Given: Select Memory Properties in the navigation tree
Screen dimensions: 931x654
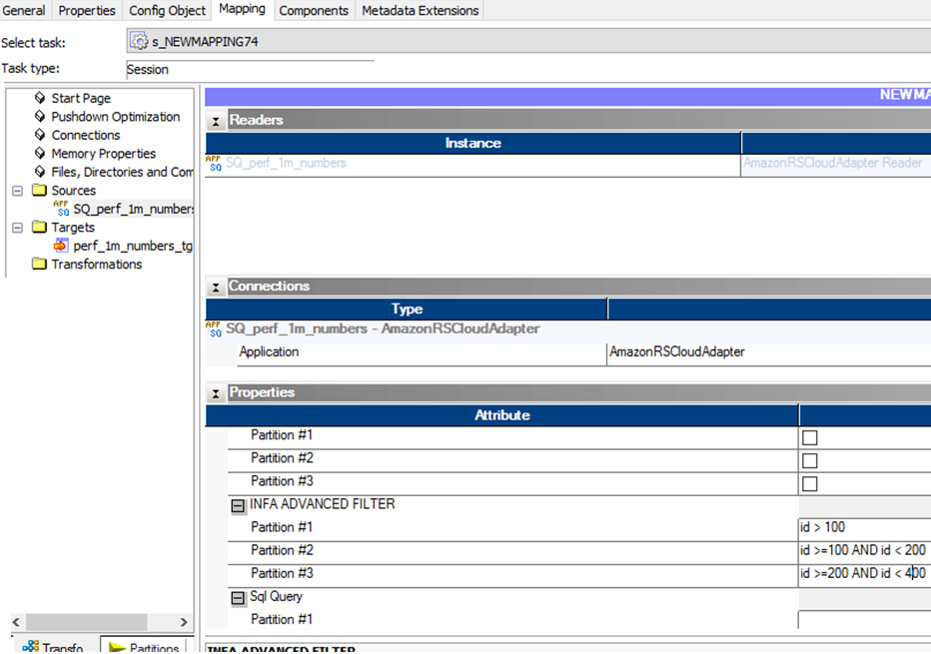Looking at the screenshot, I should [x=103, y=154].
